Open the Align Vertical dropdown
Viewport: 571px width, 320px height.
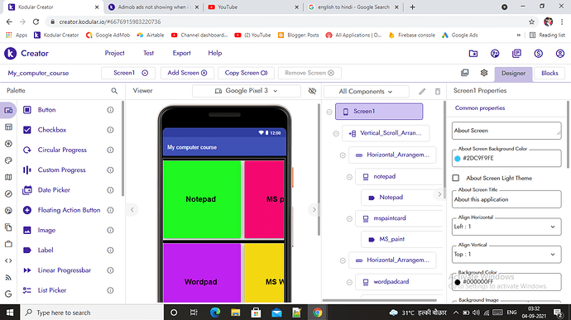point(506,254)
